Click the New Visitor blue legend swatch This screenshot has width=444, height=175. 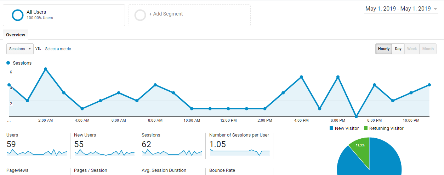(331, 128)
